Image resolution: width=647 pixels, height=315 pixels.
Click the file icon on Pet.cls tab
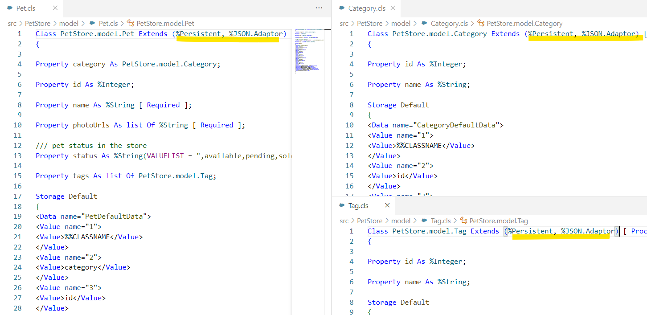click(x=10, y=8)
